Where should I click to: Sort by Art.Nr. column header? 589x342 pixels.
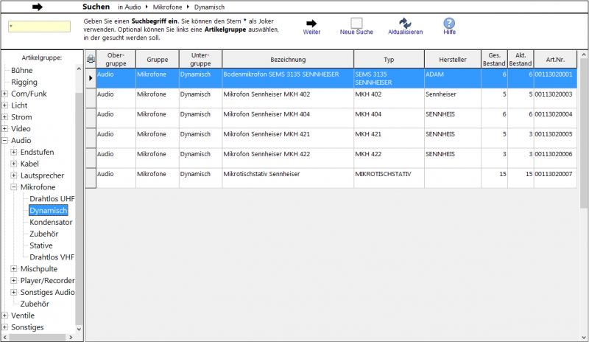(555, 59)
